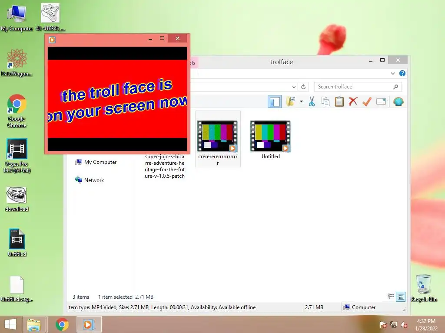Viewport: 445px width, 333px height.
Task: Select the DataWagon desktop shortcut
Action: [17, 62]
